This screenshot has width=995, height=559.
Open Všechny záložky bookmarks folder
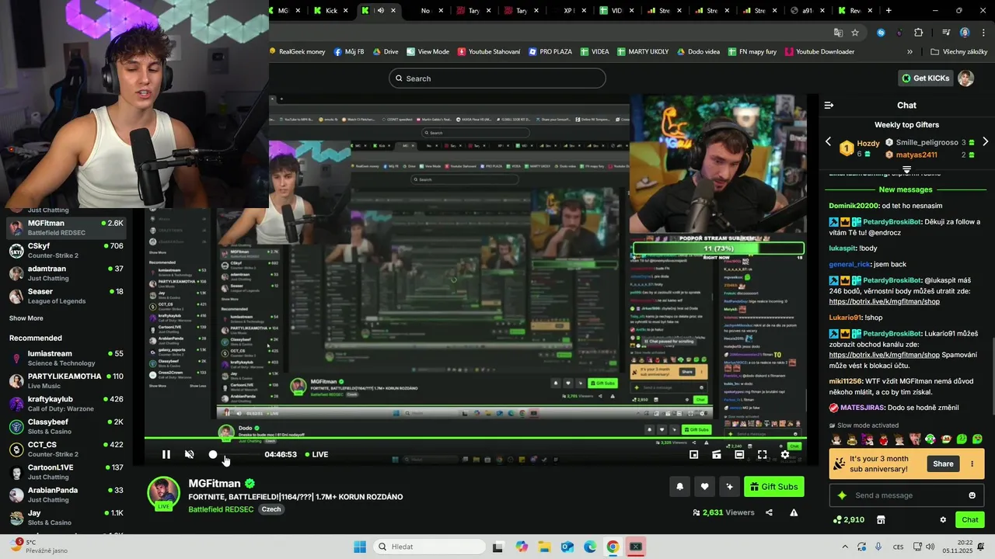958,52
